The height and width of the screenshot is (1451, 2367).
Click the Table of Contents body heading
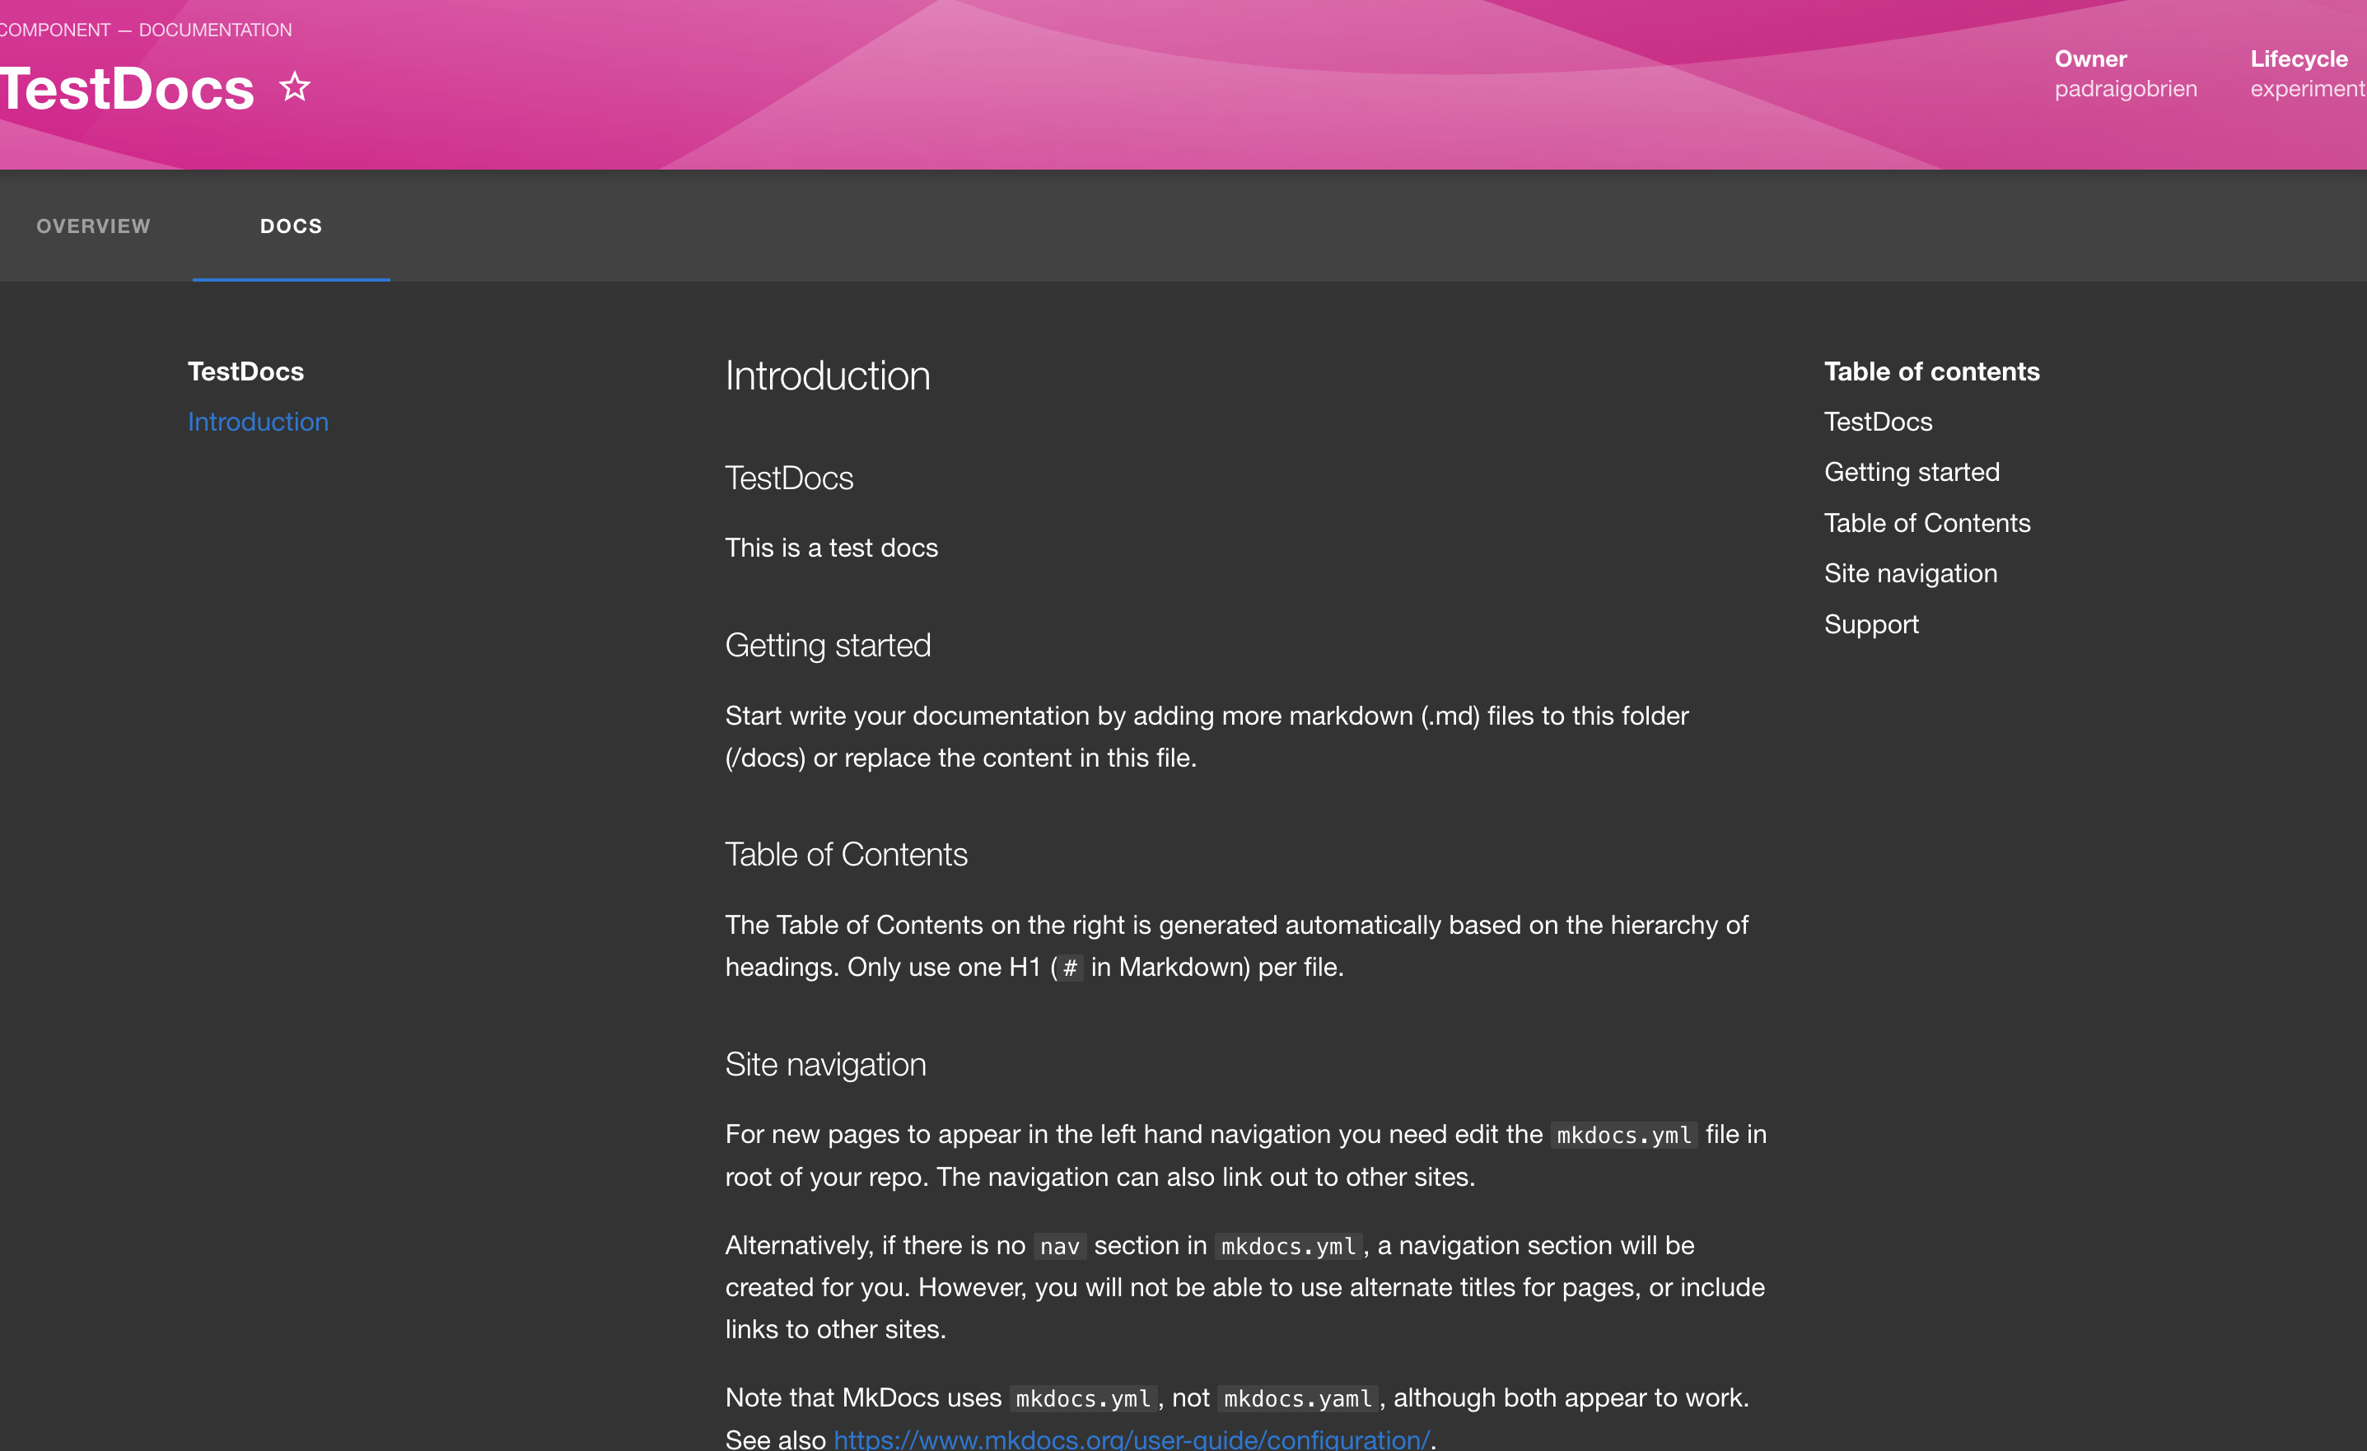tap(845, 855)
